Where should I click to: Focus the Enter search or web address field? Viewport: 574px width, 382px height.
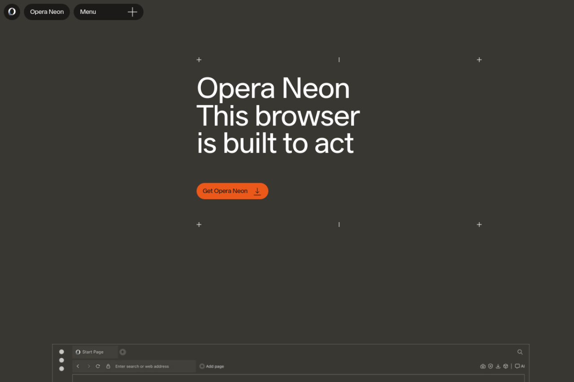click(142, 366)
